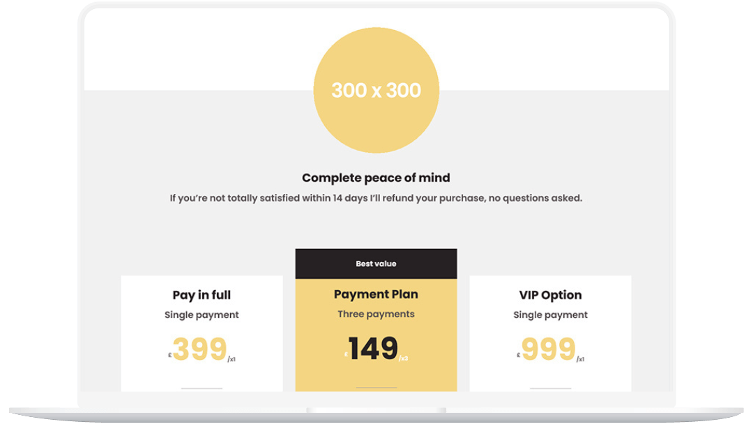Screen dimensions: 753x424
Task: Click the Complete peace of mind heading
Action: click(x=376, y=178)
